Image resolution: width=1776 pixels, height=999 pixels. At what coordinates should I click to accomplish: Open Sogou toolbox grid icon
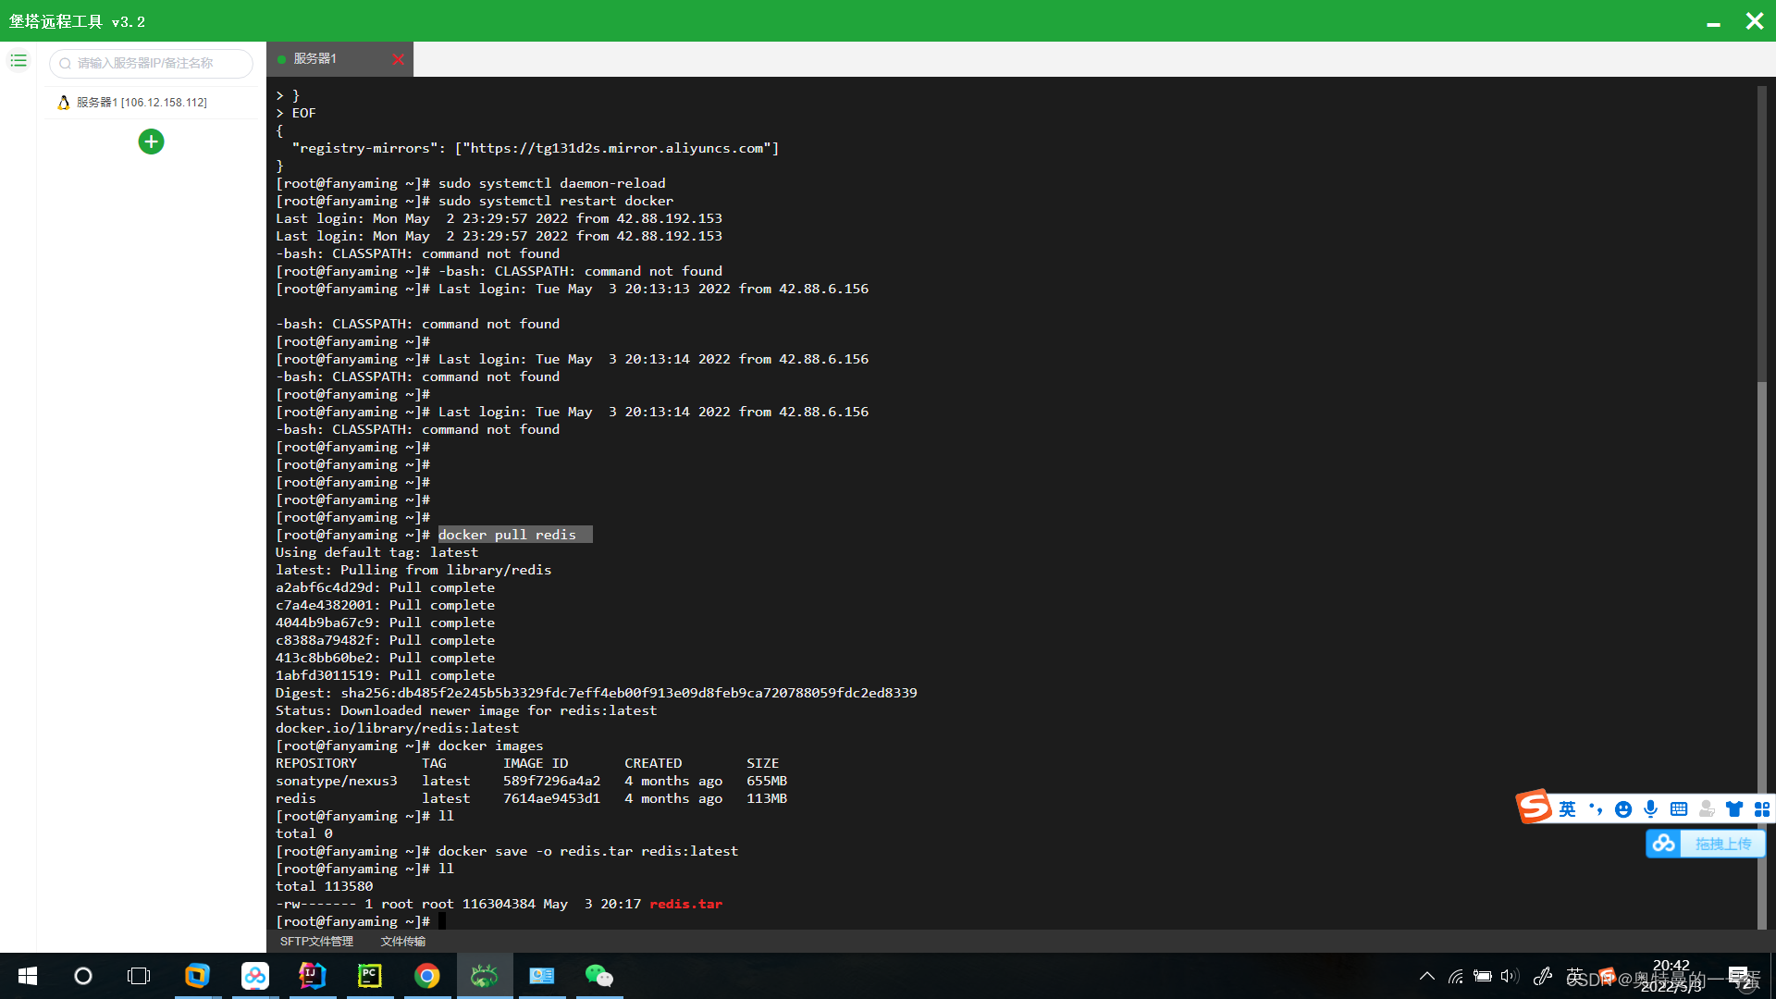click(x=1762, y=809)
